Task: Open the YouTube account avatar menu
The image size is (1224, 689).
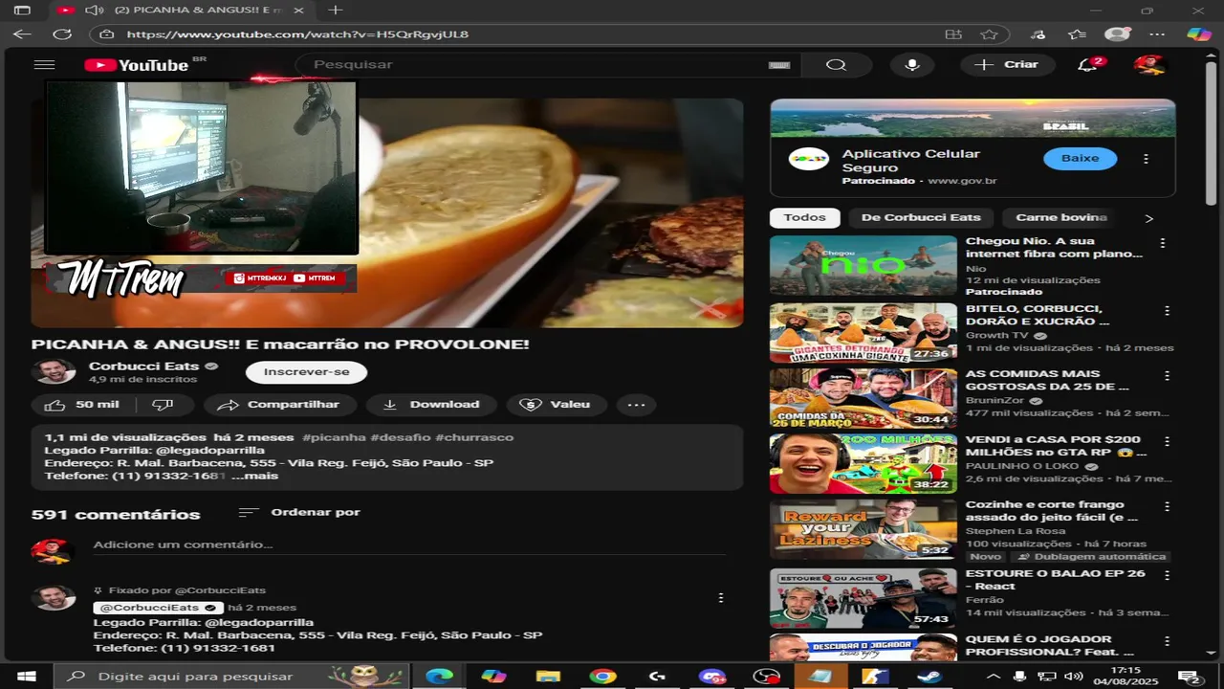Action: tap(1148, 65)
